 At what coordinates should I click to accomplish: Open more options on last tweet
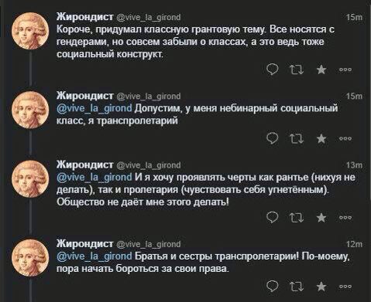click(x=345, y=287)
